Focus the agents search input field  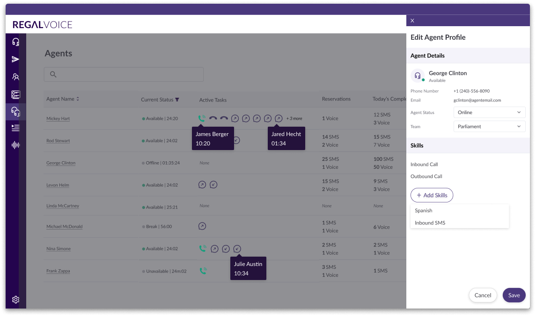124,74
